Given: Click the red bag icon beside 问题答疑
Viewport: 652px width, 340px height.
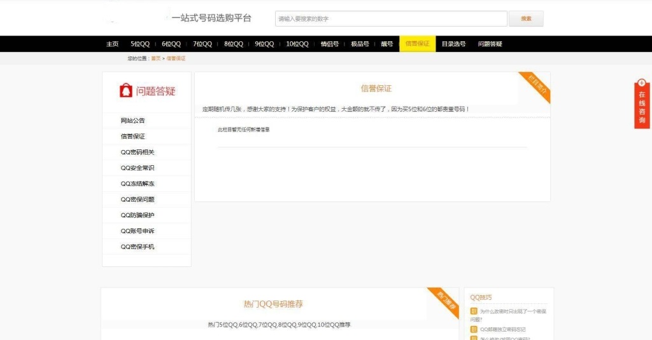Looking at the screenshot, I should (x=126, y=90).
